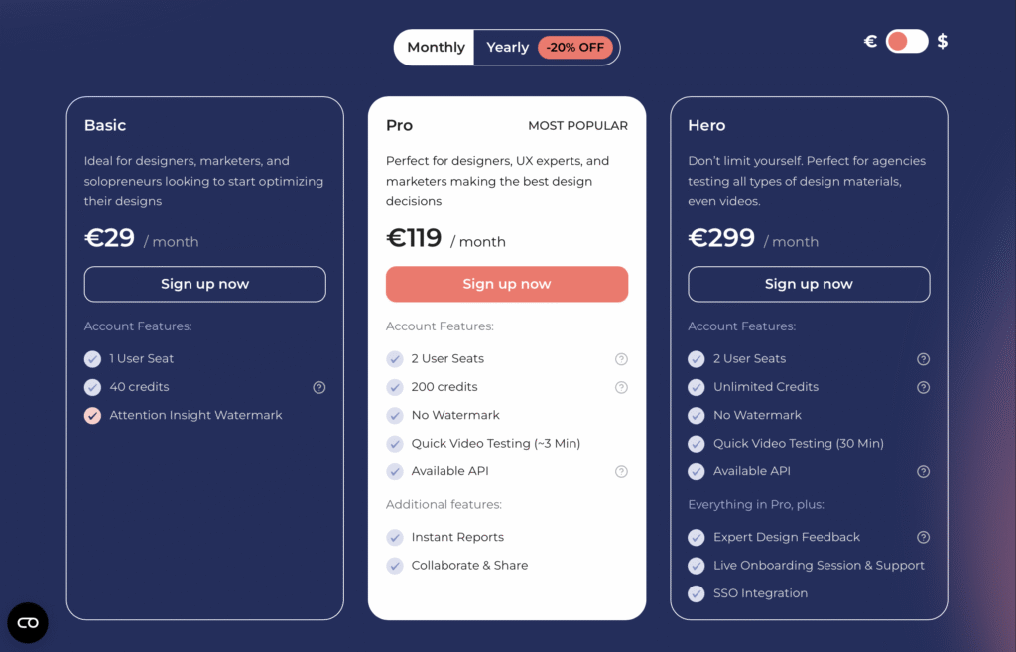This screenshot has height=652, width=1016.
Task: Click help icon next to Hero Available API
Action: click(923, 472)
